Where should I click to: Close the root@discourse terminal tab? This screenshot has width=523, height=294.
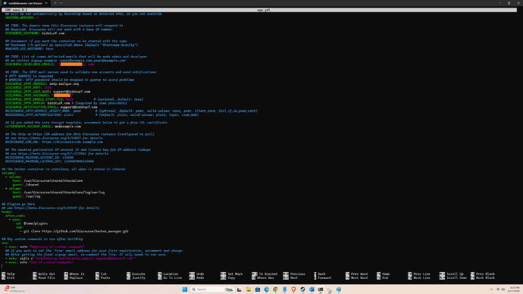tap(46, 3)
